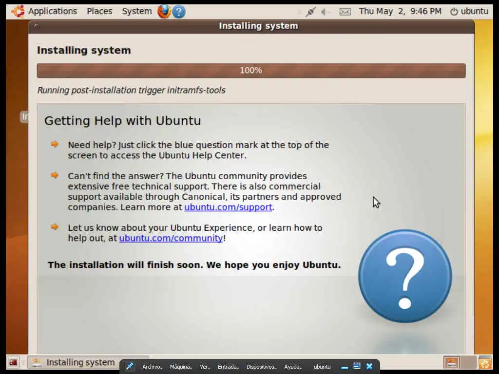Open the System menu
The width and height of the screenshot is (499, 374).
coord(137,11)
